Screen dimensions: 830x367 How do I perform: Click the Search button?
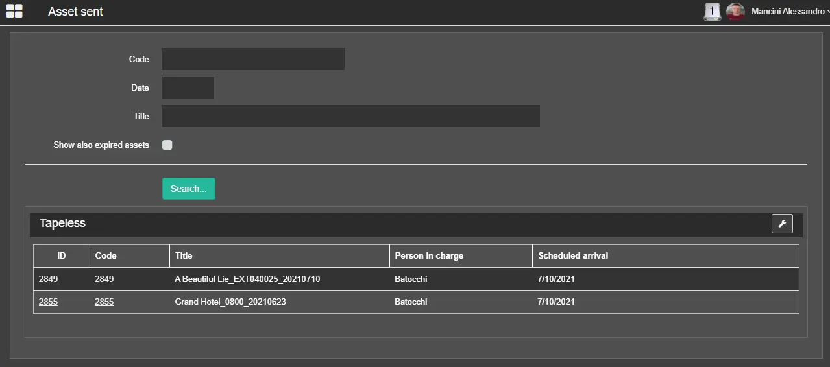(188, 189)
